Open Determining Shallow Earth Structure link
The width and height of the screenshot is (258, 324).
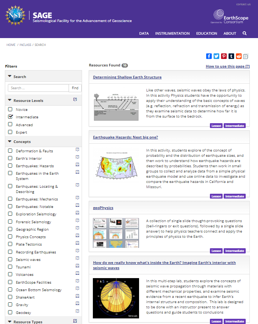click(127, 77)
